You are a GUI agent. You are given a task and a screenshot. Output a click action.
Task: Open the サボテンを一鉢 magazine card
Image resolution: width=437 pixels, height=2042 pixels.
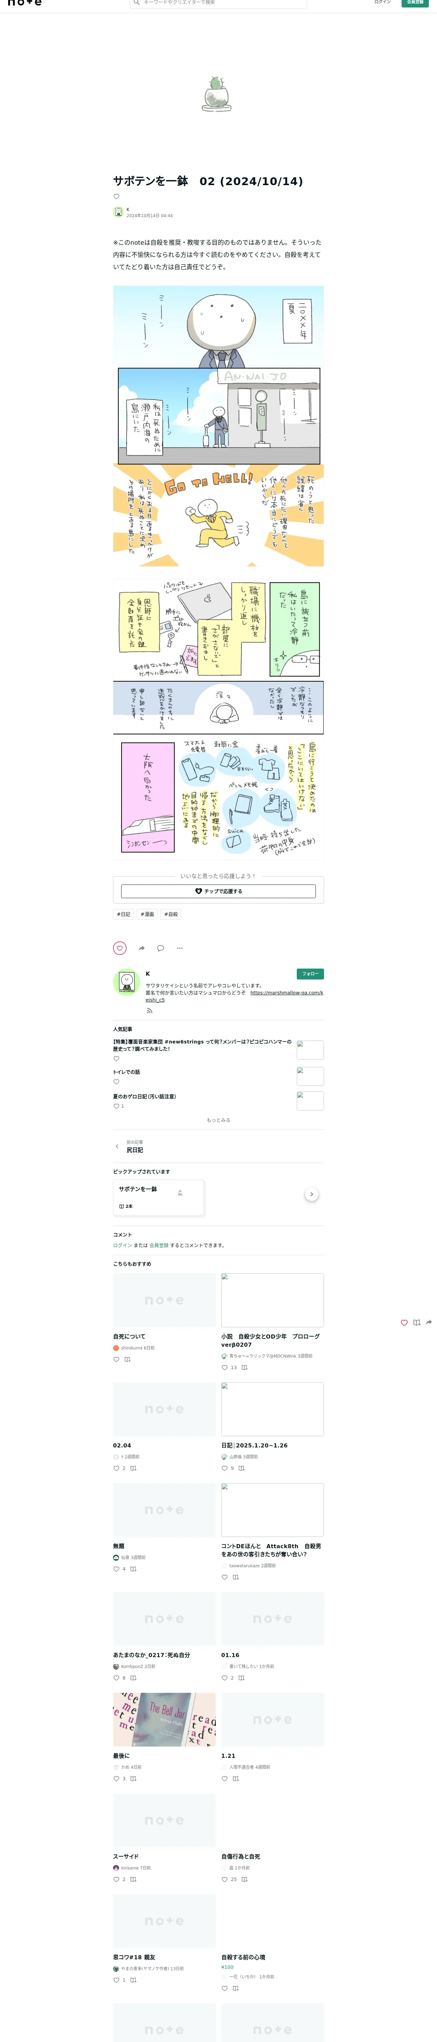point(158,1197)
